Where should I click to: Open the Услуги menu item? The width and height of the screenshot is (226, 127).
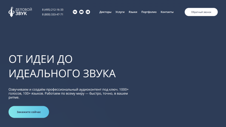pos(120,12)
